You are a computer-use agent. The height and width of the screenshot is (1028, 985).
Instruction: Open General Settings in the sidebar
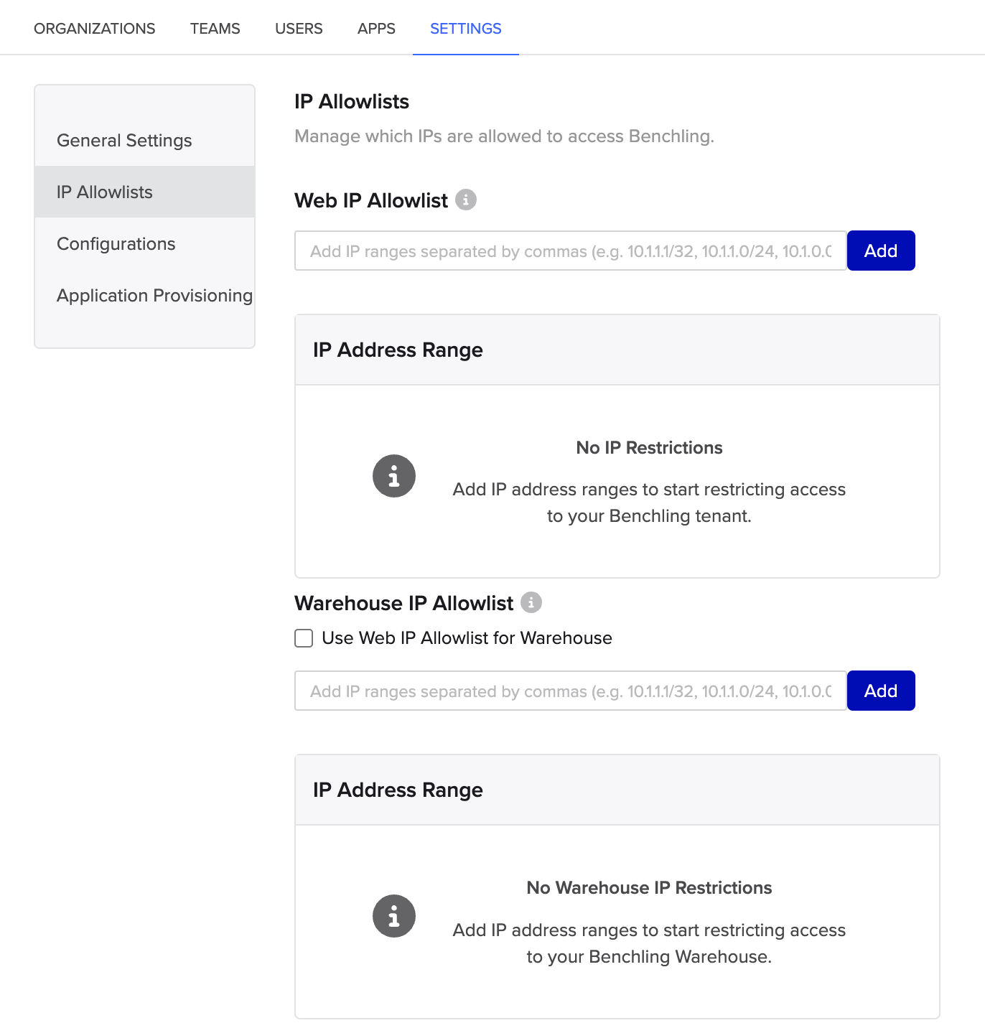[x=123, y=140]
